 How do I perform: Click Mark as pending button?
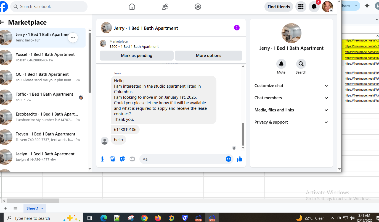(x=137, y=56)
